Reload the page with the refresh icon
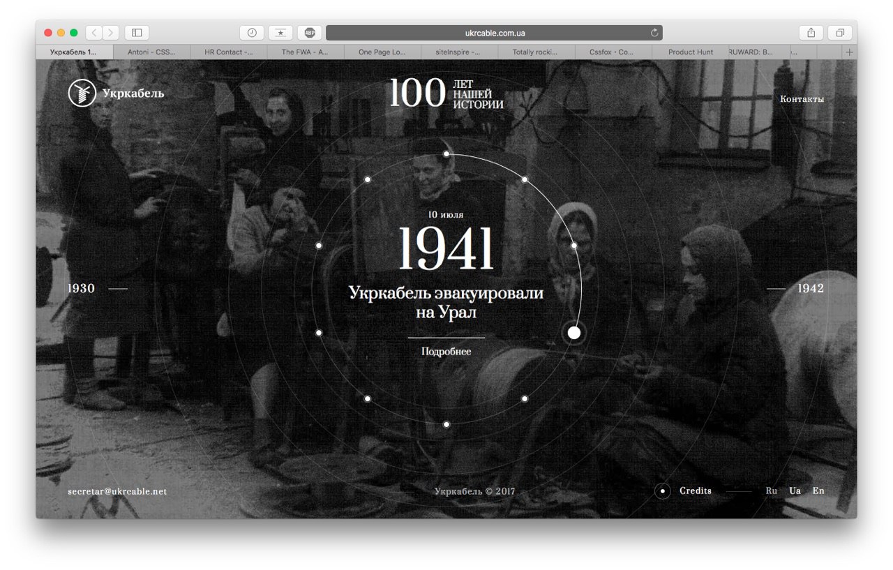Image resolution: width=893 pixels, height=570 pixels. pyautogui.click(x=654, y=33)
